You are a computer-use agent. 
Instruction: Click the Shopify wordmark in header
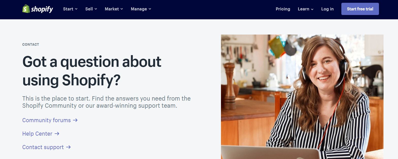(42, 9)
